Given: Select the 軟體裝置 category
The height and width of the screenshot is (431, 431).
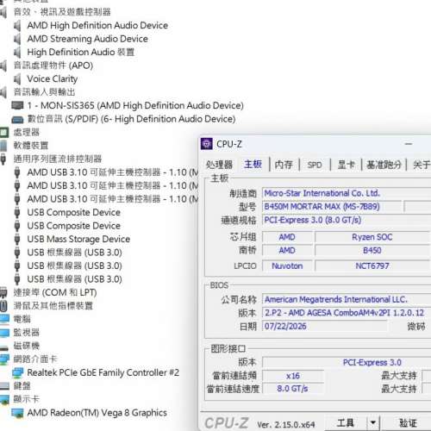Looking at the screenshot, I should [x=31, y=146].
